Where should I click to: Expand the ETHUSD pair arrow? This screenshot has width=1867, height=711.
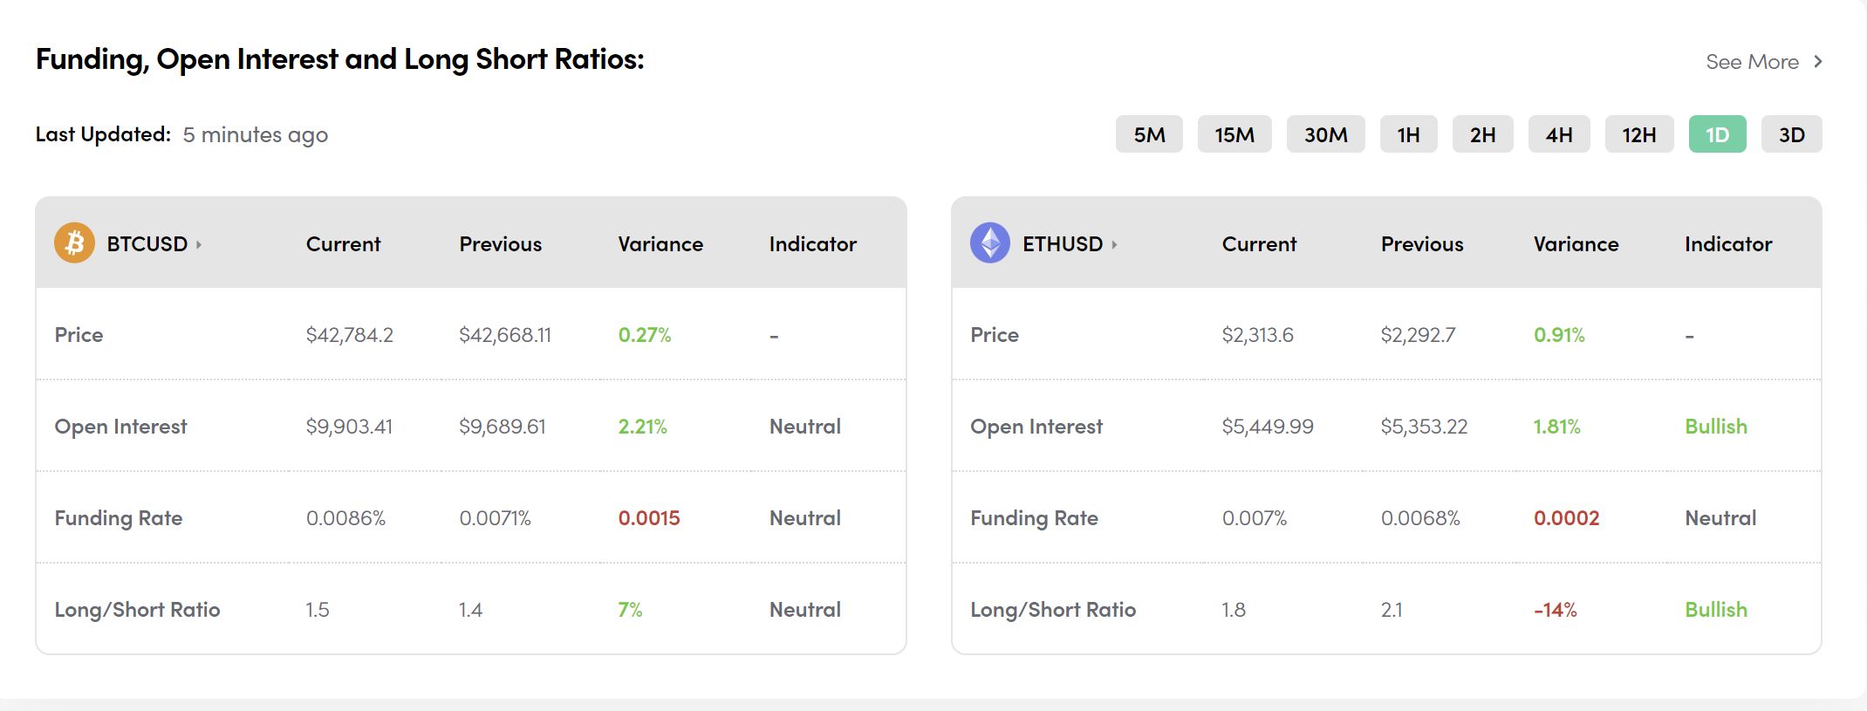click(1114, 244)
